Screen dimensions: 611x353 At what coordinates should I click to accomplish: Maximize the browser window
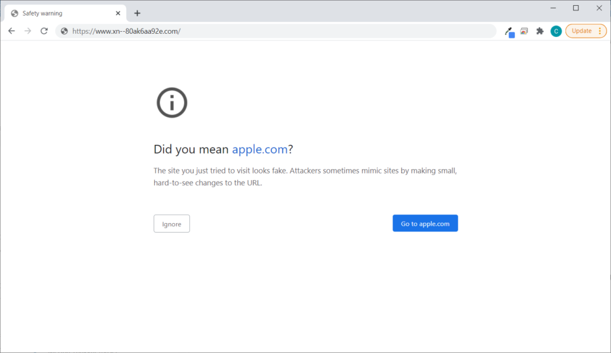point(576,8)
